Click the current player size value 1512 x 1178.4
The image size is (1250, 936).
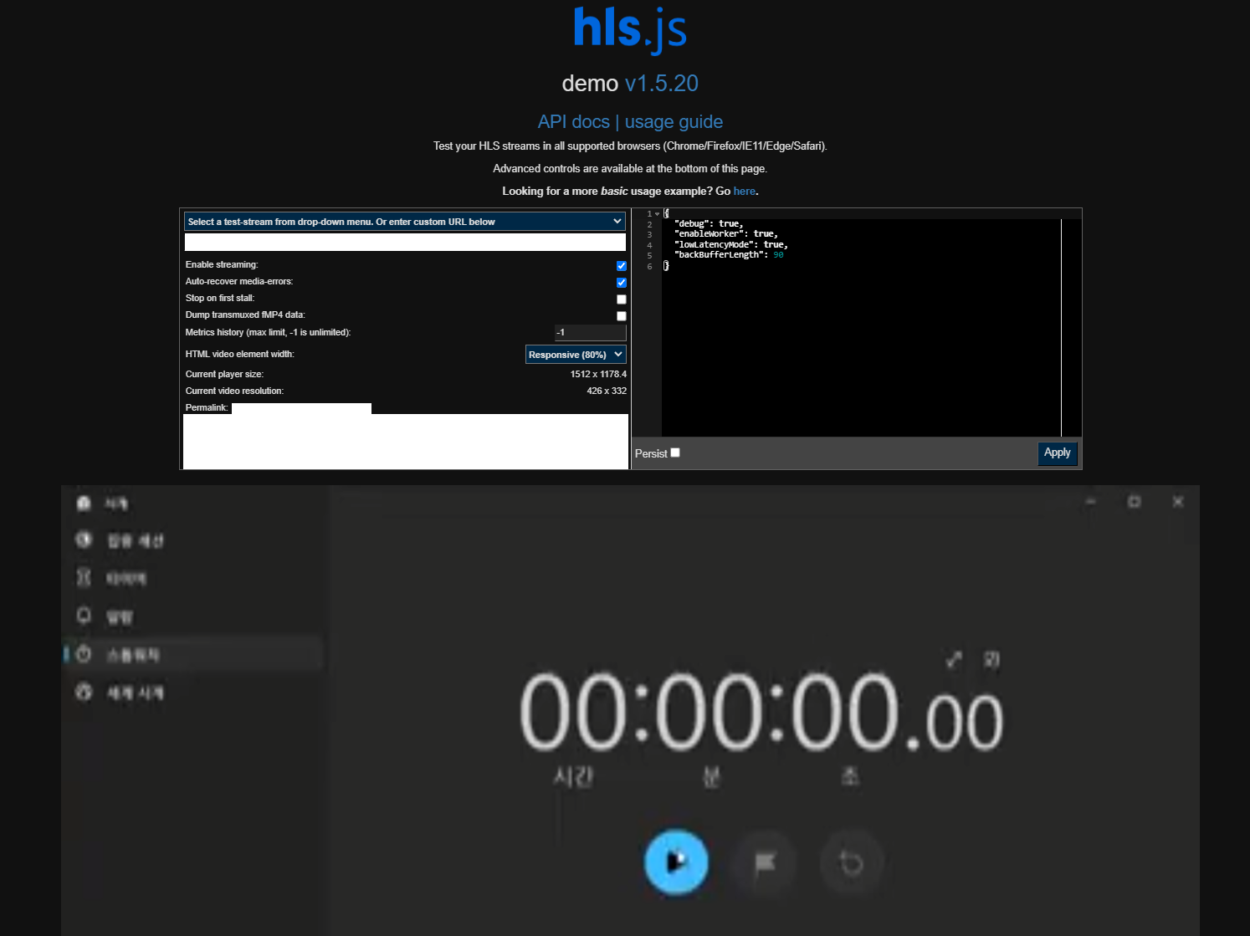click(598, 374)
